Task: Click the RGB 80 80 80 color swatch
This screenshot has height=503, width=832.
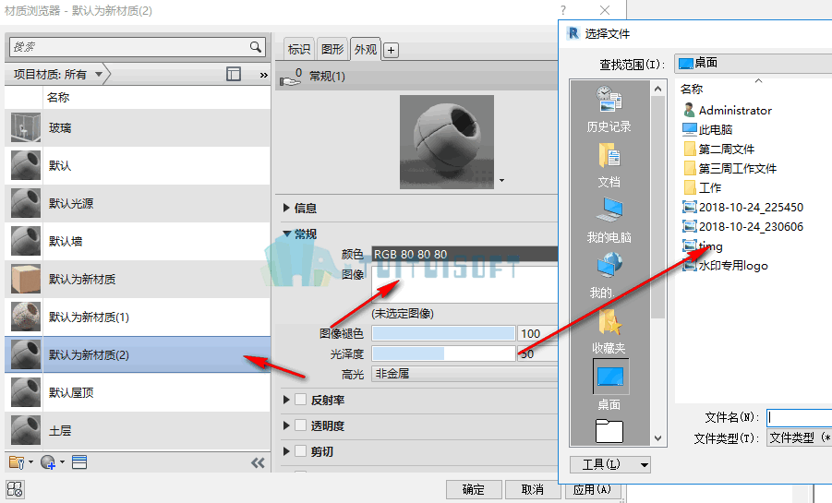Action: (464, 254)
